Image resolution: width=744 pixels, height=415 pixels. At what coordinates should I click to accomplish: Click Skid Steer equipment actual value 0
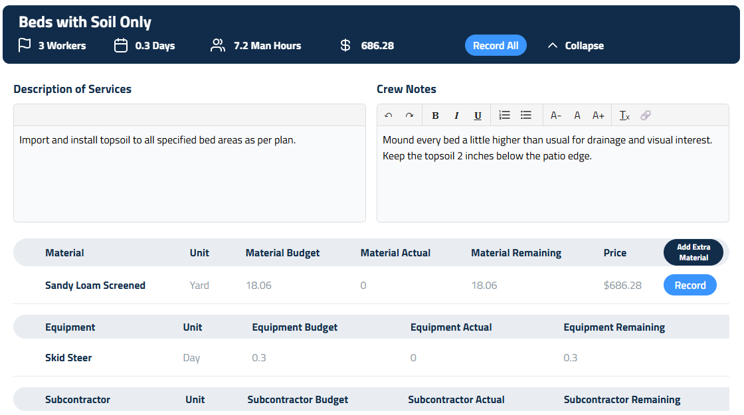click(x=413, y=358)
